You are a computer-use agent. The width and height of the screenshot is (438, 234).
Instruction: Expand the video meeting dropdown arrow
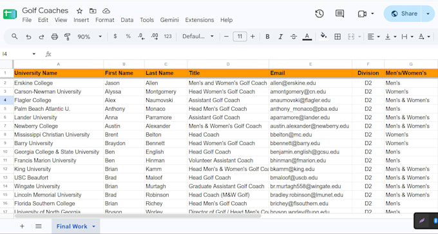(x=372, y=14)
